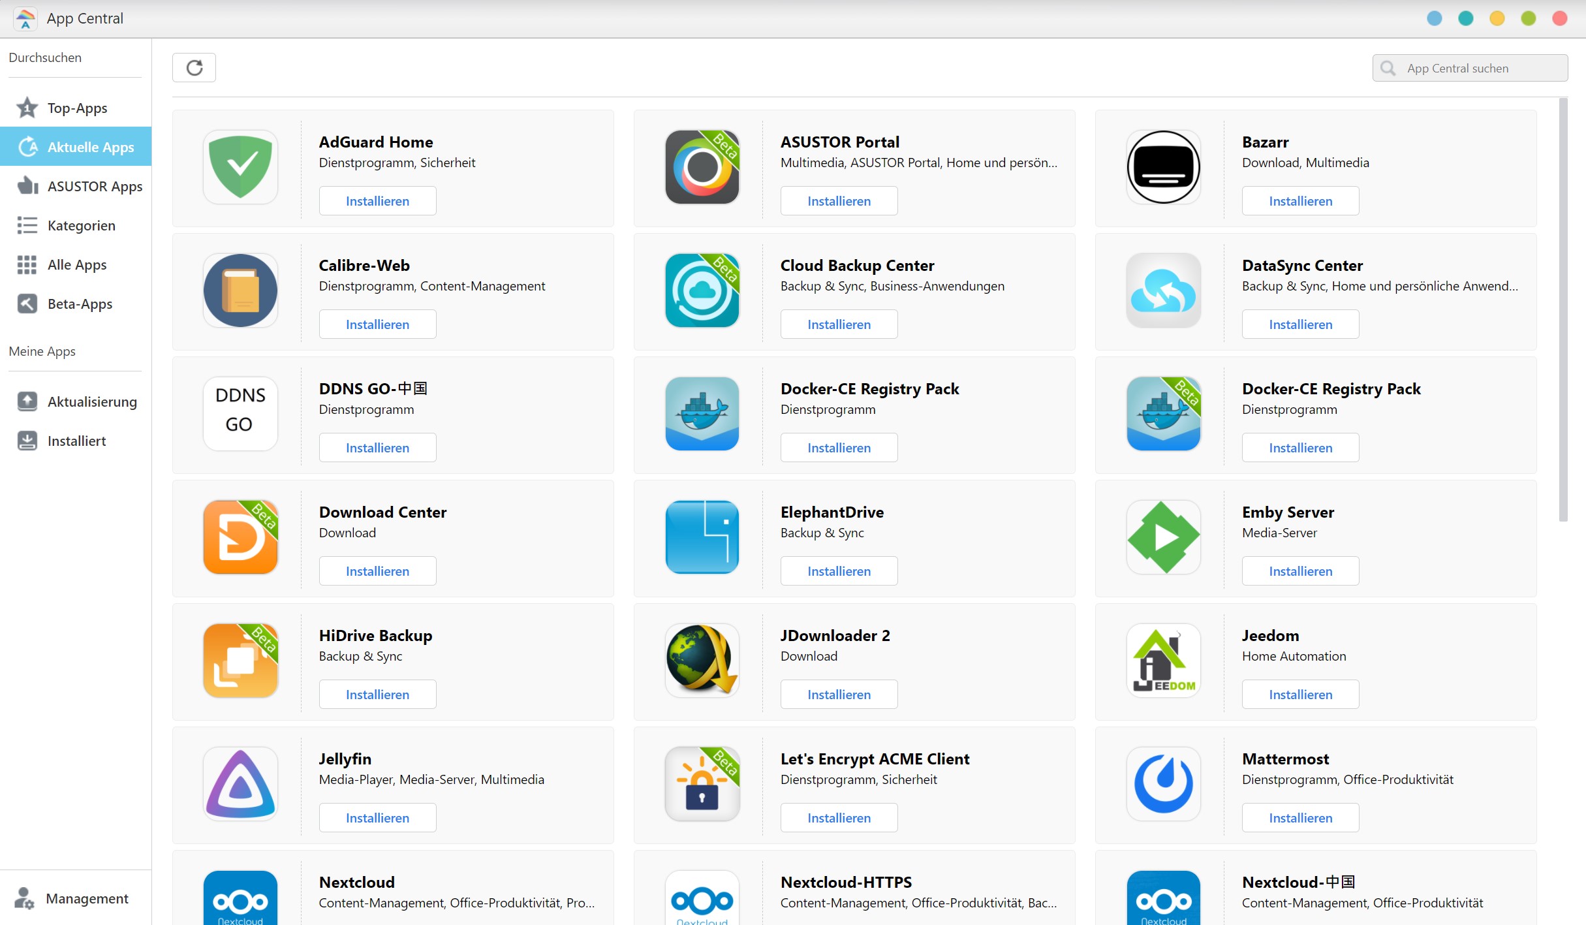Install Emby Server

click(x=1300, y=571)
